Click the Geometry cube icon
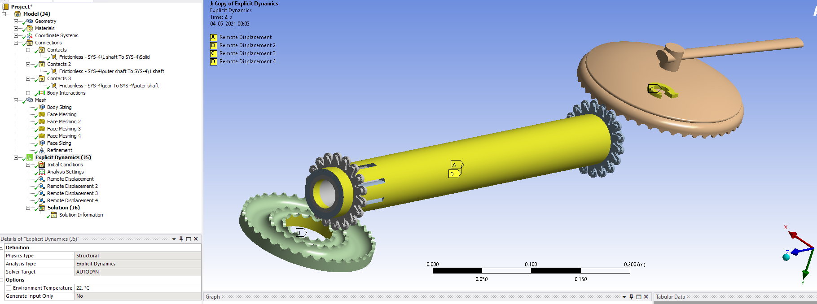817x304 pixels. click(x=30, y=21)
